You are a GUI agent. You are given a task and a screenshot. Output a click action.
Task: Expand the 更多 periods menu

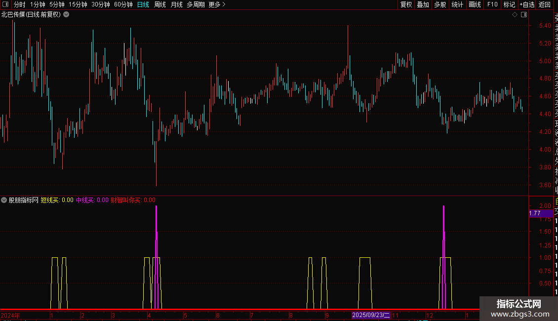(x=217, y=4)
